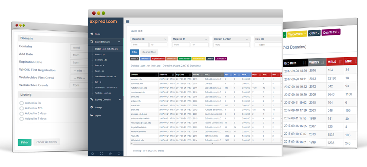Select the Added in 12h radio button
The image size is (367, 167).
22,108
